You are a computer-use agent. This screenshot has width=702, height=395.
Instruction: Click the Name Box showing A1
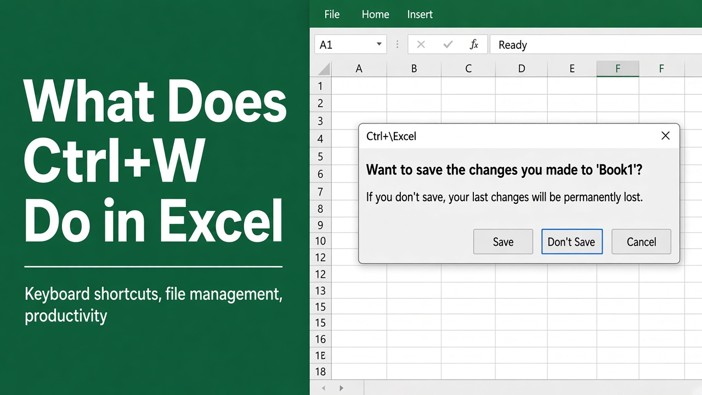(350, 44)
